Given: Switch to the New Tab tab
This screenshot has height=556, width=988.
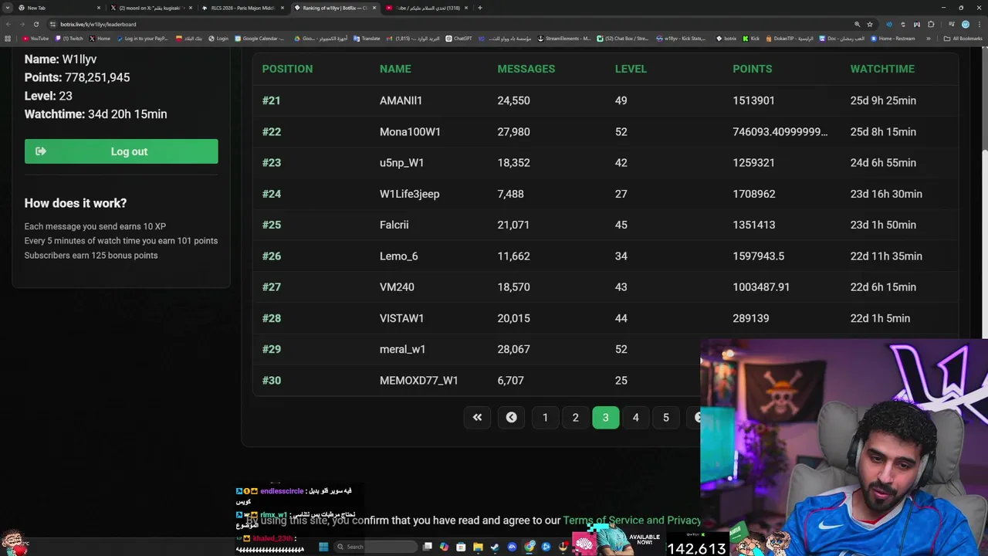Looking at the screenshot, I should [60, 8].
